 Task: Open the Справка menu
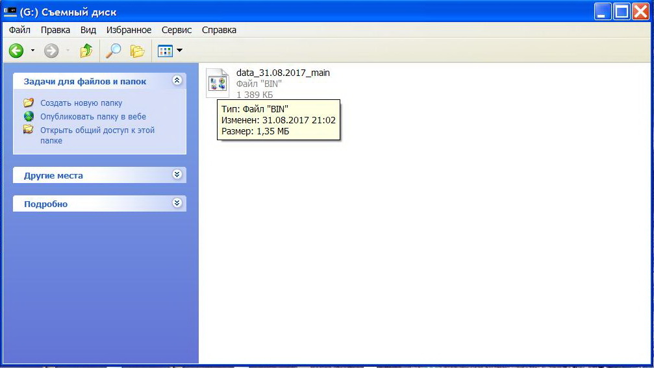tap(219, 30)
